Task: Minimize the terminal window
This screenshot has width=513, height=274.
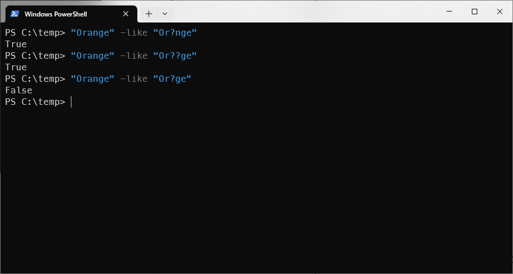Action: (x=449, y=12)
